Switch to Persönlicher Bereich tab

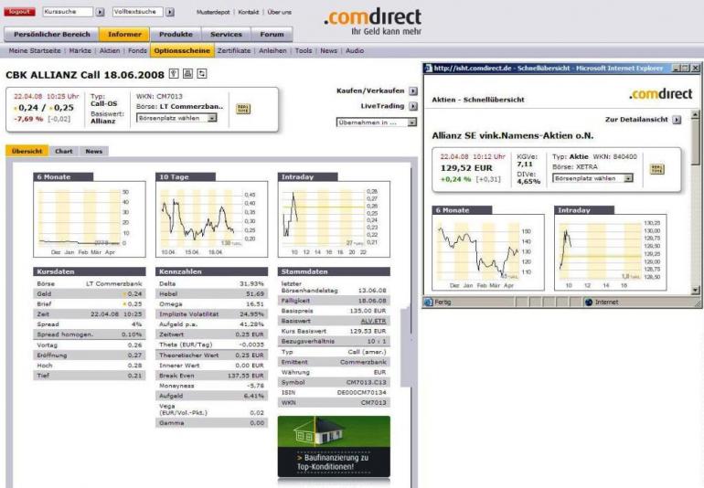(x=51, y=34)
